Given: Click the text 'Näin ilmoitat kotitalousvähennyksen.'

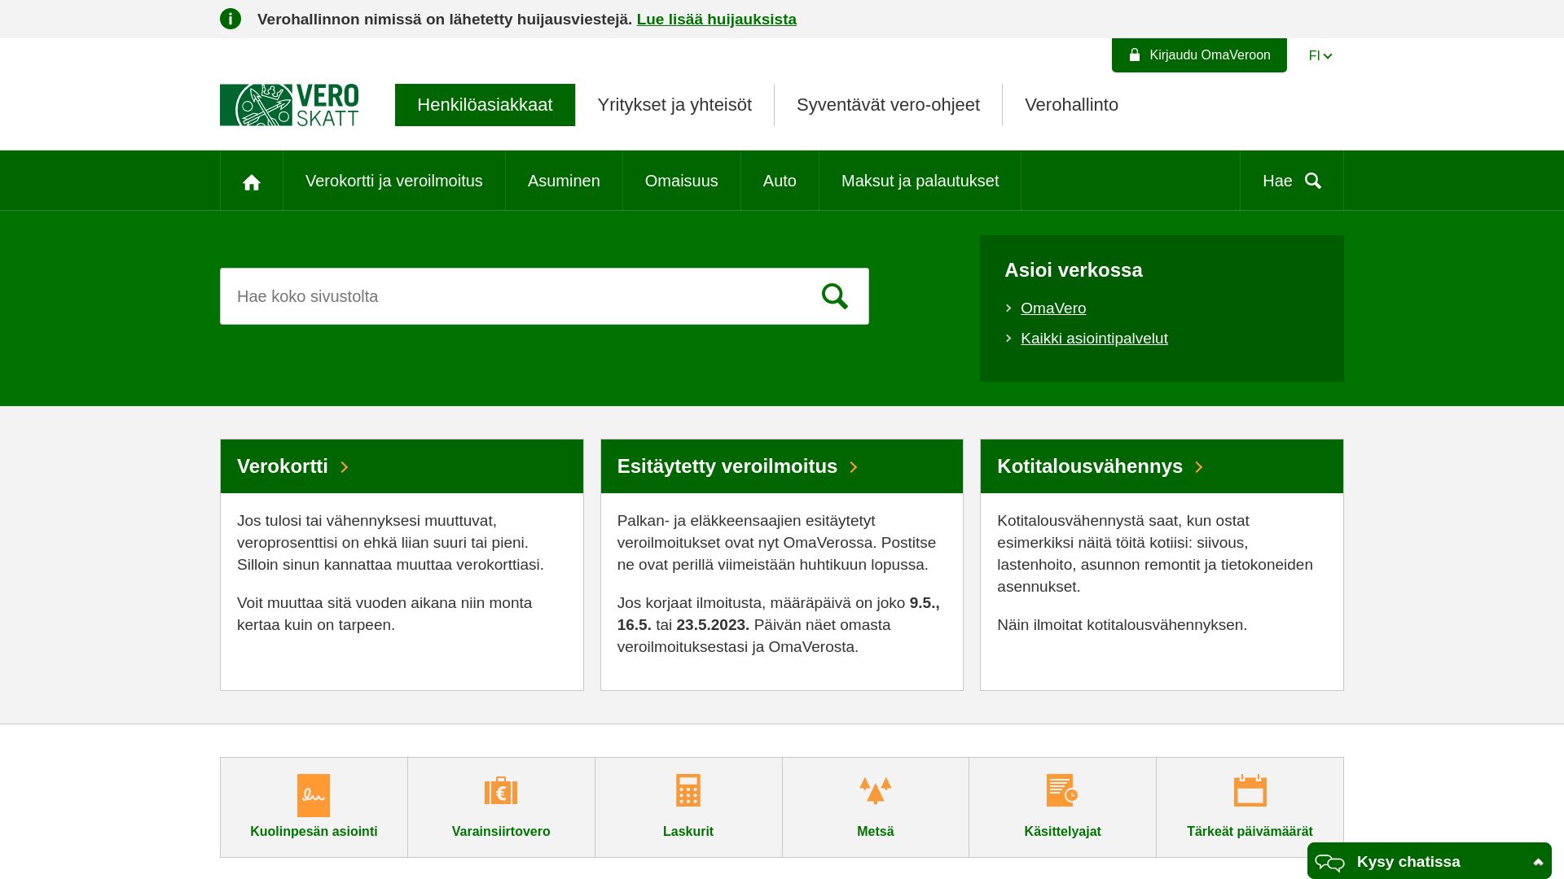Looking at the screenshot, I should [1122, 625].
